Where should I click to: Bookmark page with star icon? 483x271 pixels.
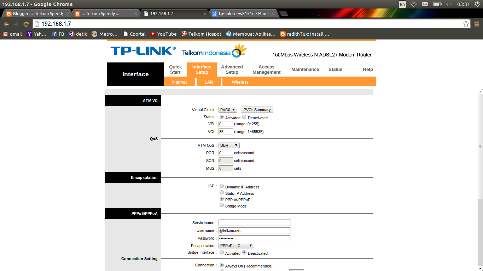click(466, 24)
